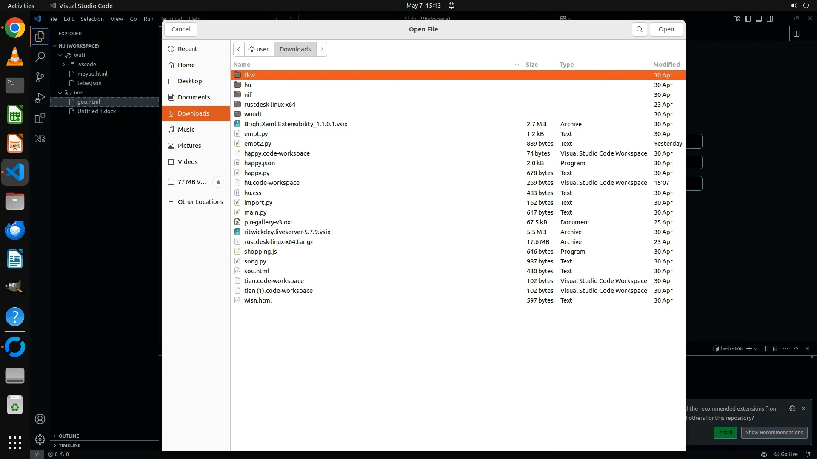Open the Selection menu
The image size is (817, 459).
pos(92,19)
